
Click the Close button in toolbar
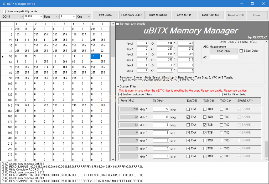click(257, 15)
